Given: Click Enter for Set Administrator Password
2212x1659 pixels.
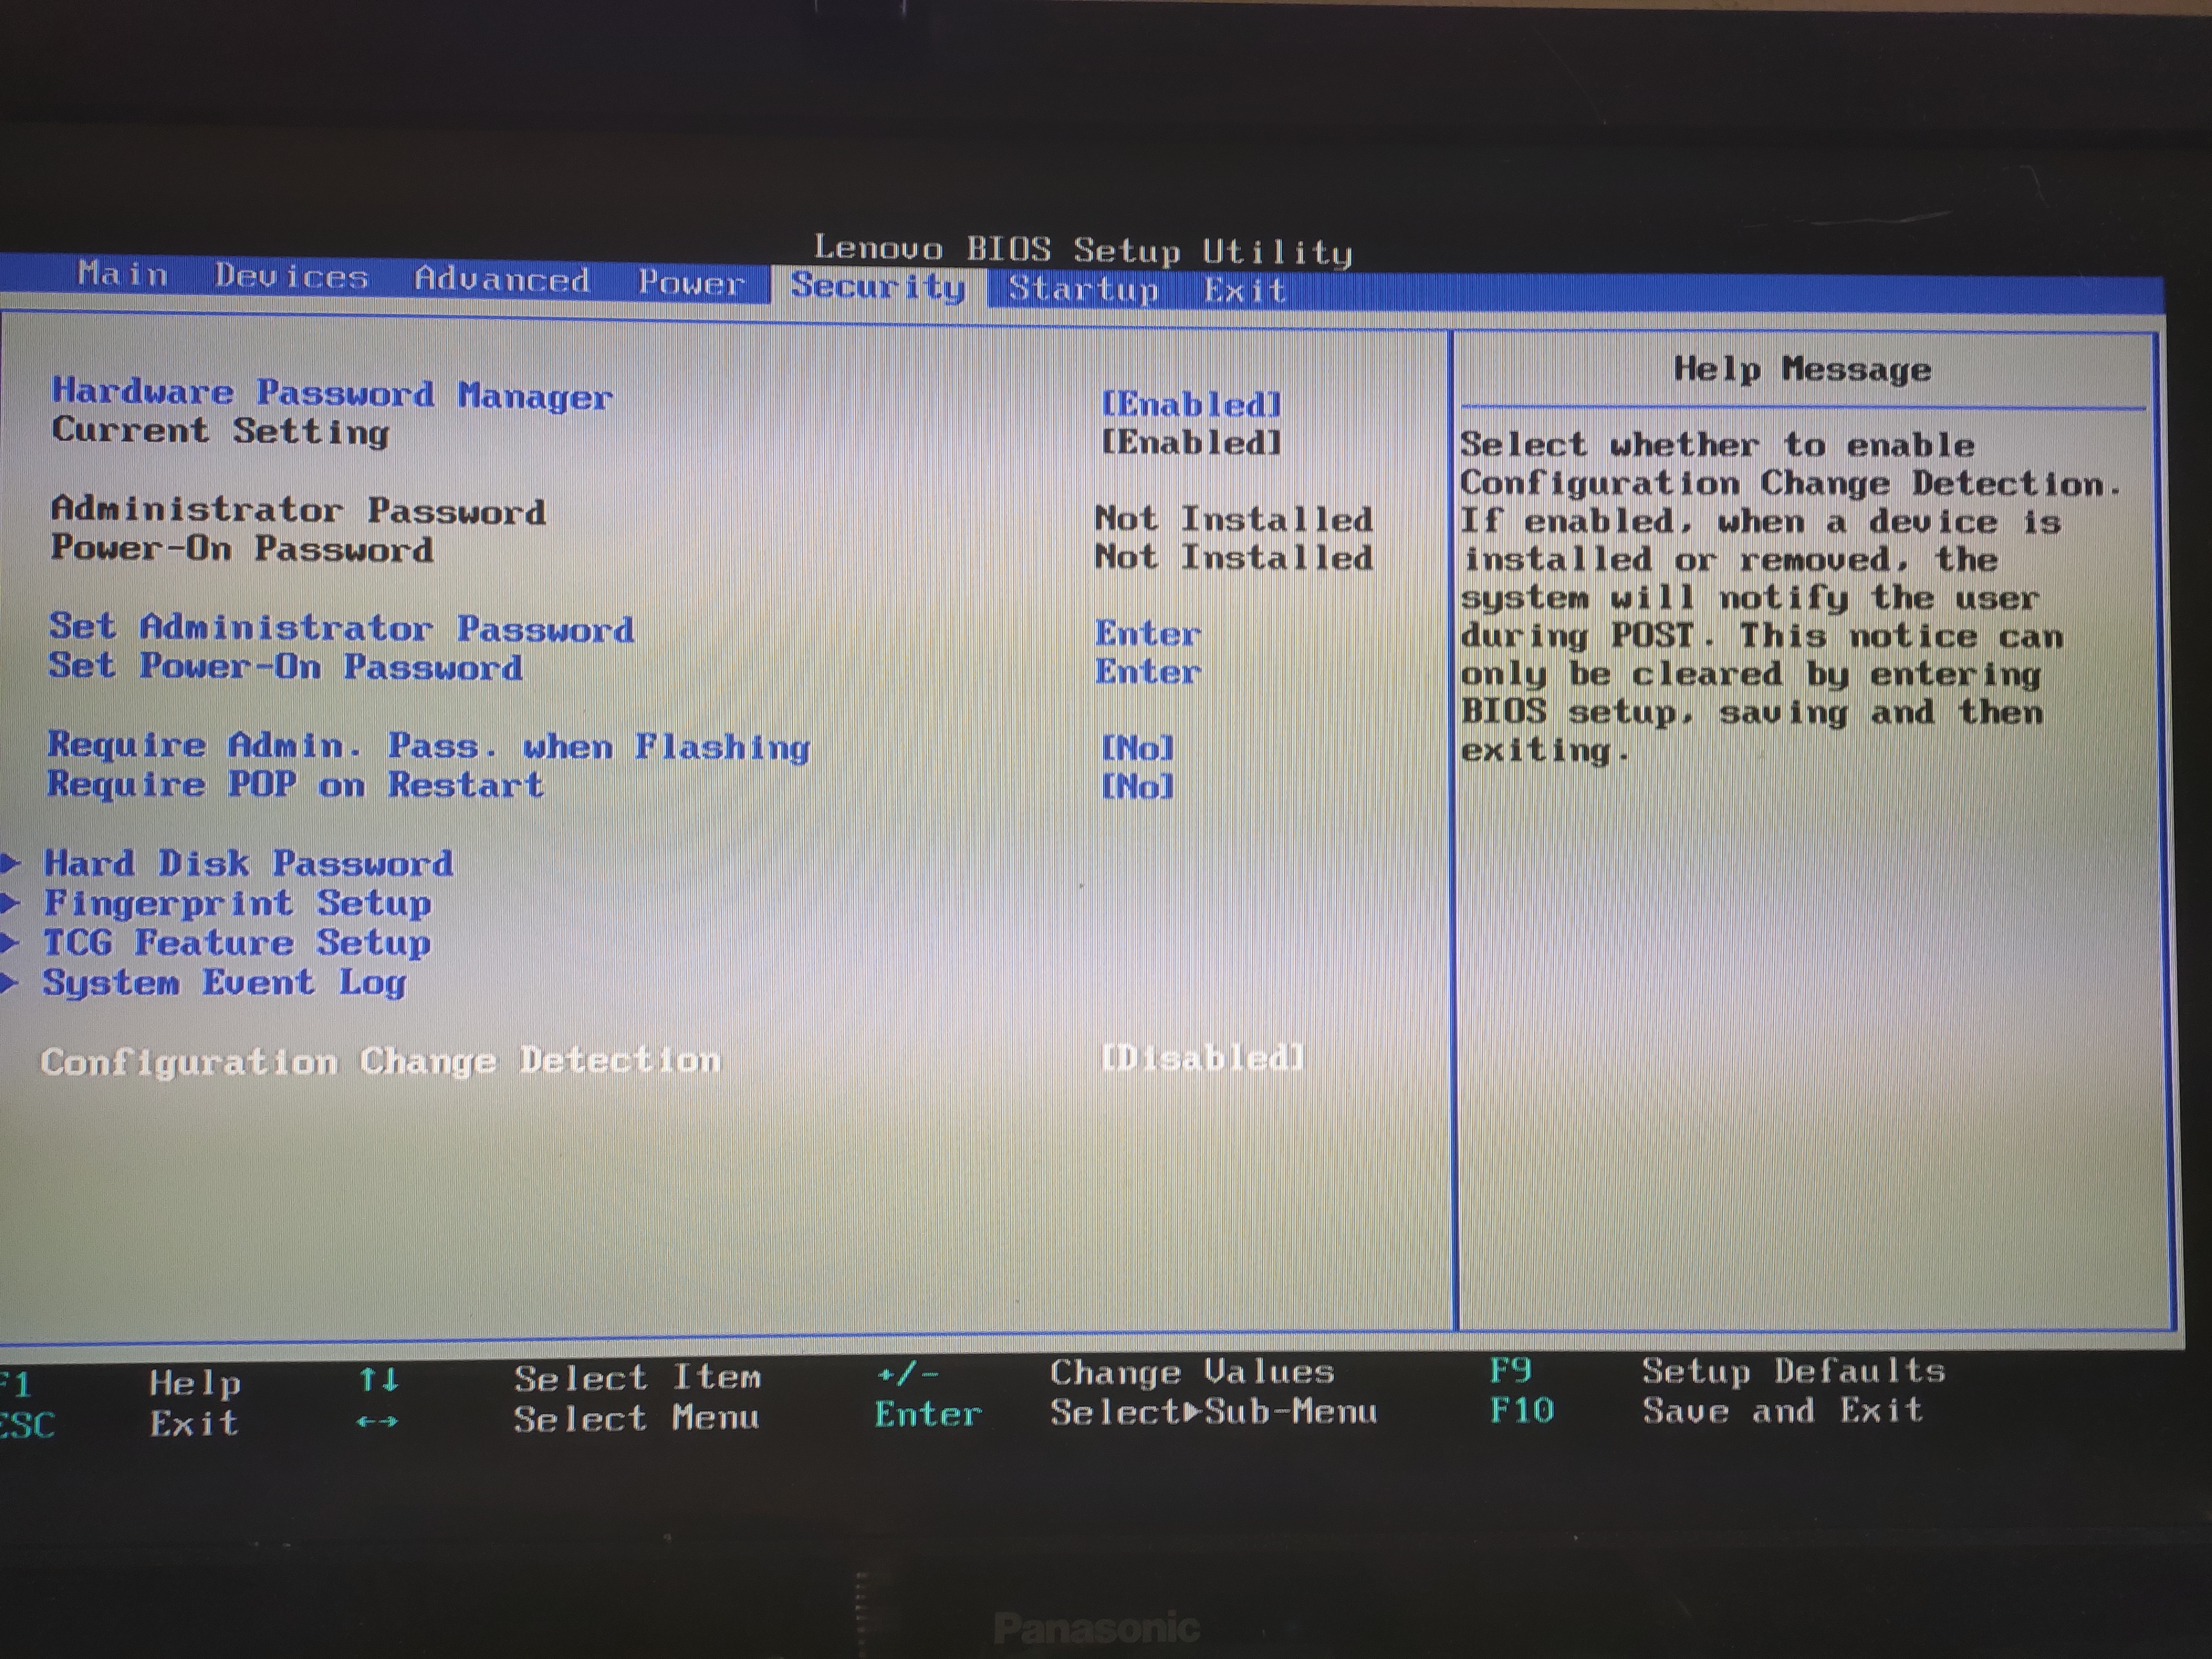Looking at the screenshot, I should pos(1147,633).
